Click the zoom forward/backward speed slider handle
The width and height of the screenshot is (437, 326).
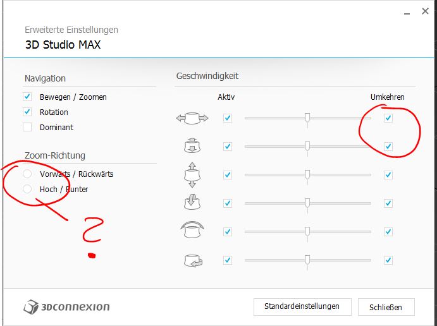click(x=307, y=146)
